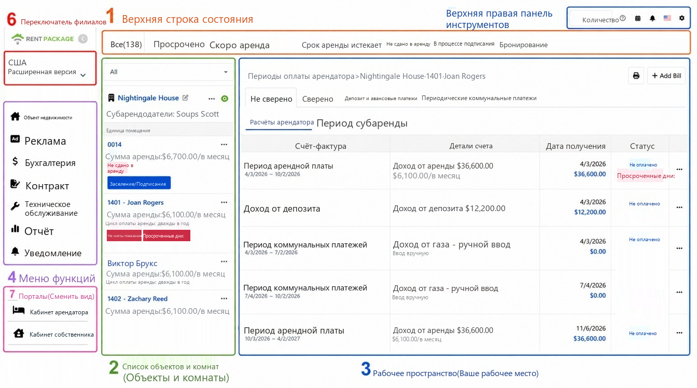Viewport: 697px width, 388px height.
Task: Open Депозит и авансовые платежи tab
Action: [x=381, y=98]
